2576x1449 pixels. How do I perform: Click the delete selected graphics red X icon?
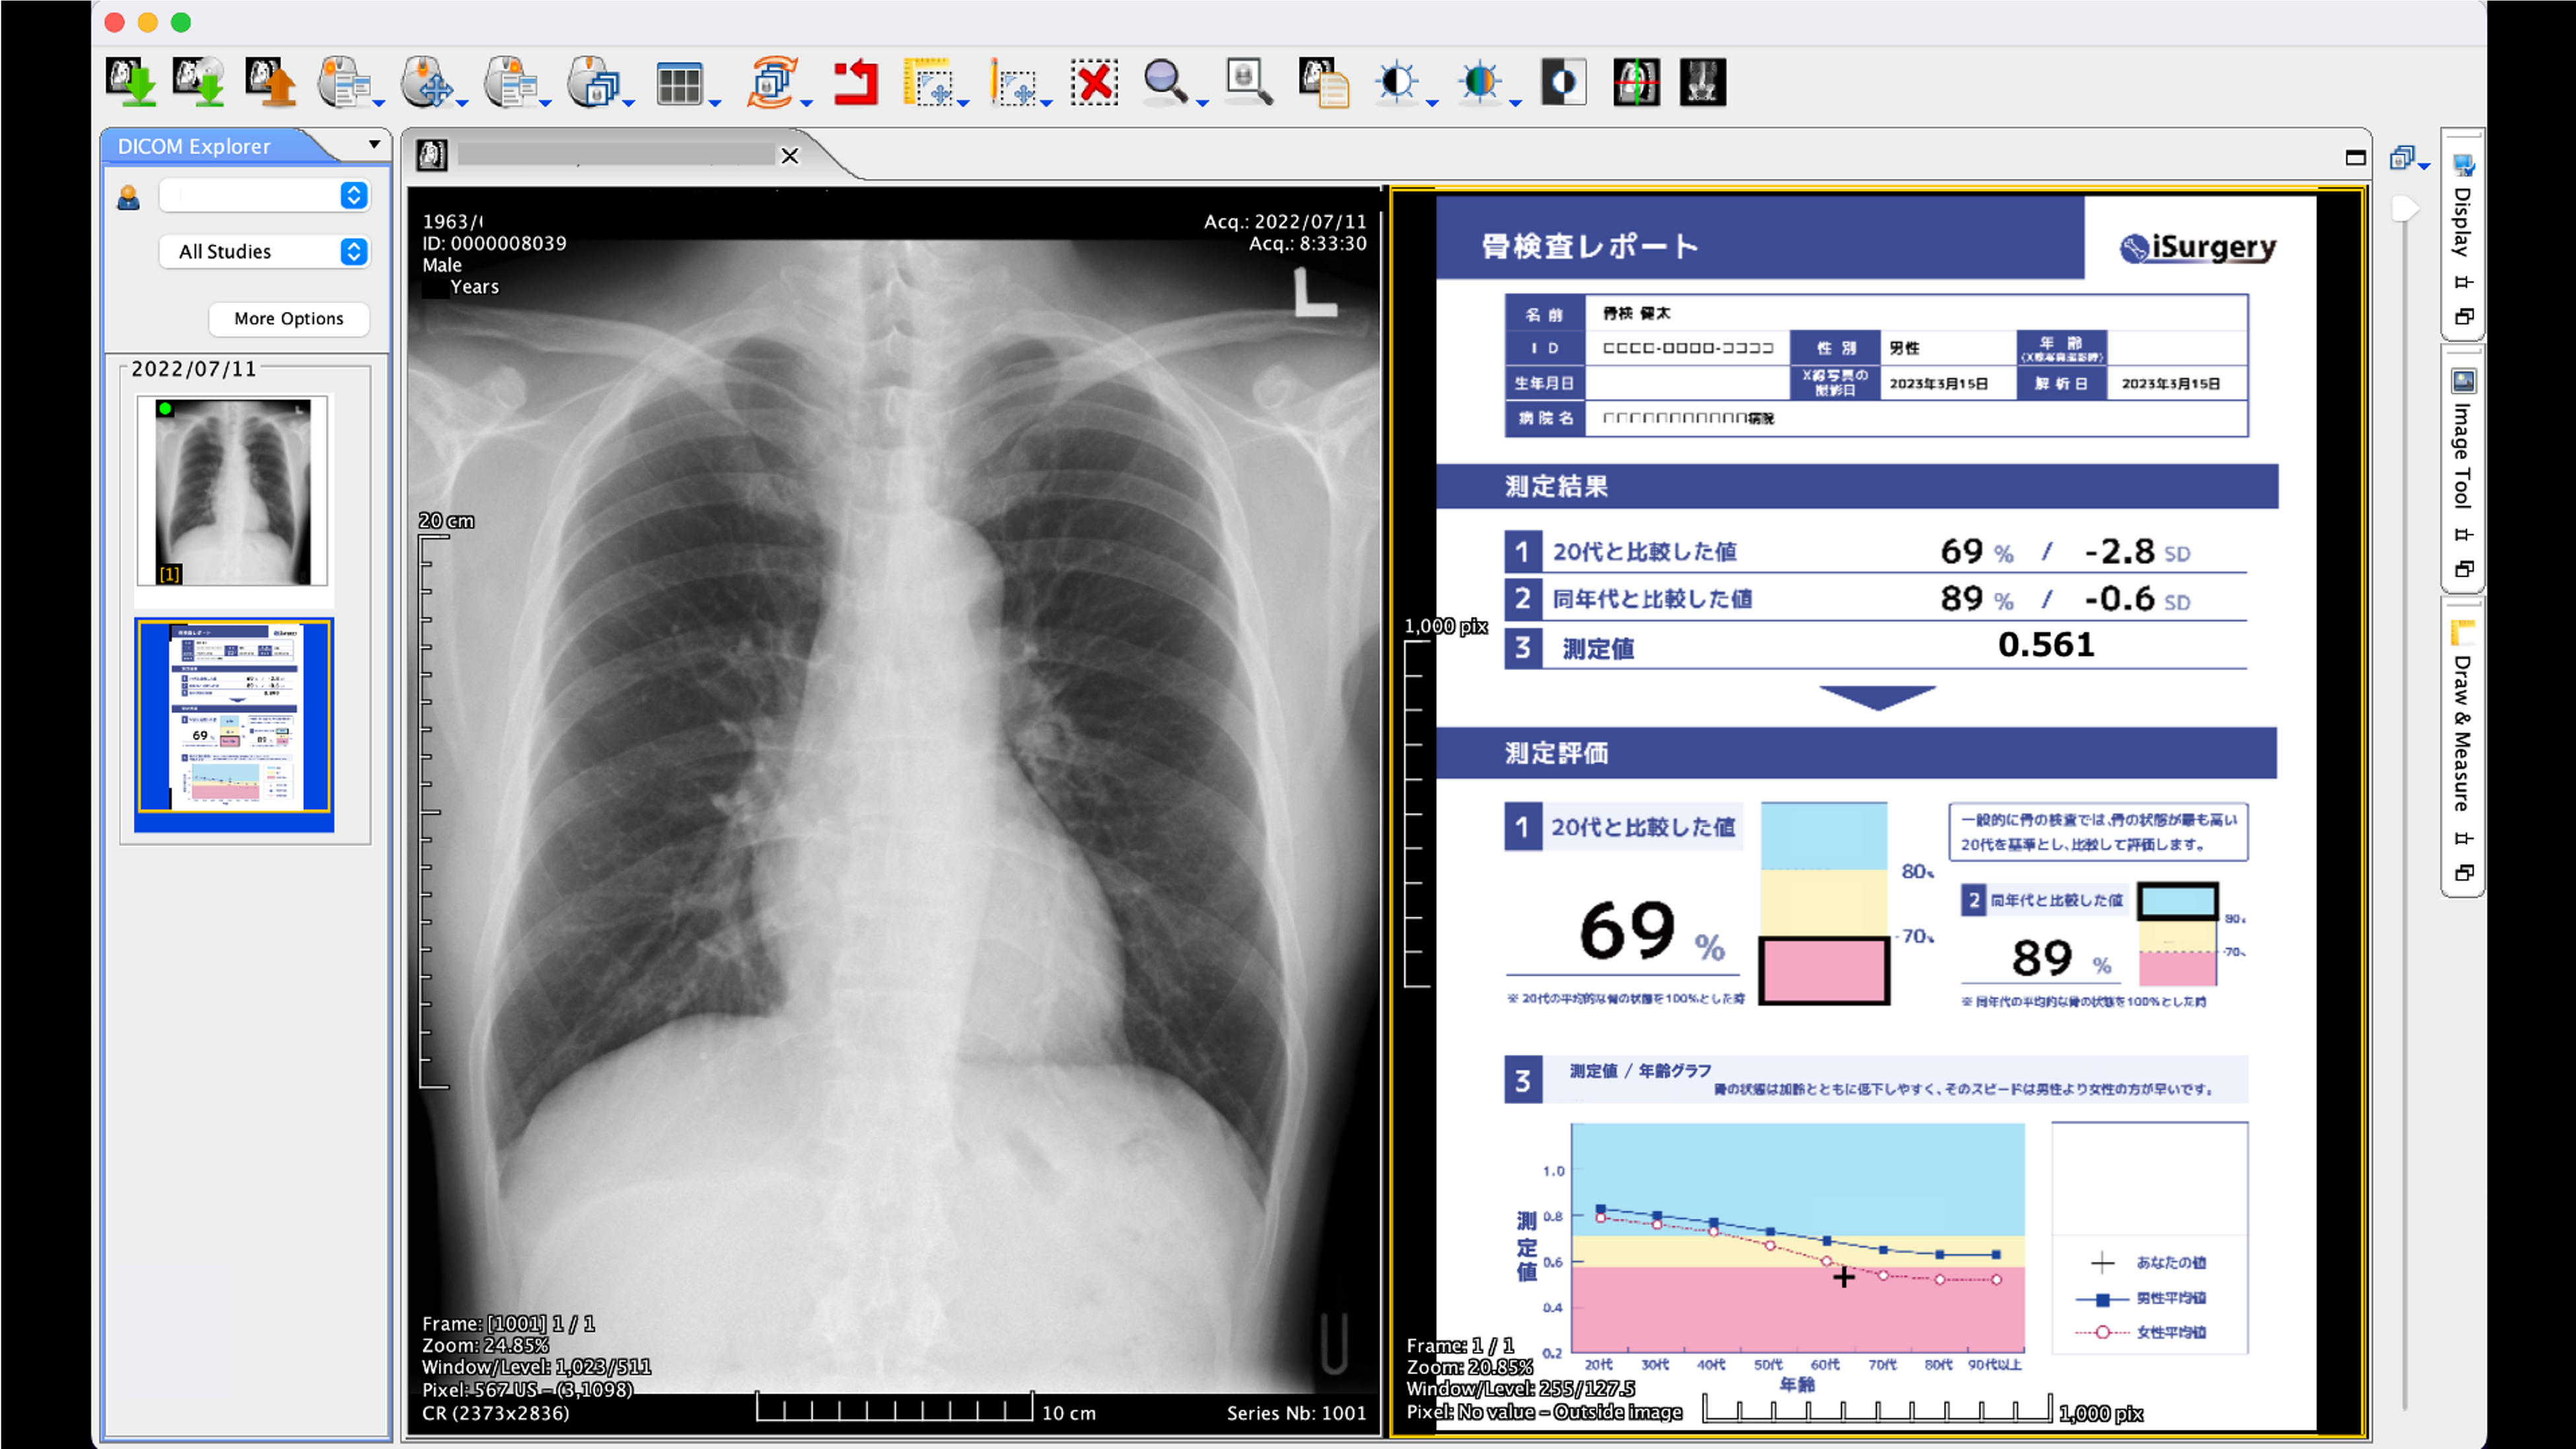[1094, 82]
